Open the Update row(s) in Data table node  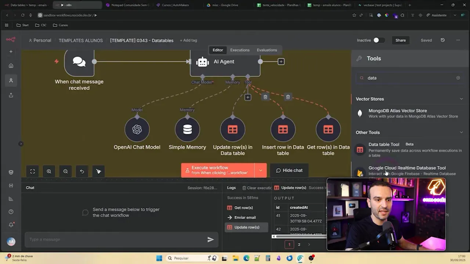coord(232,129)
